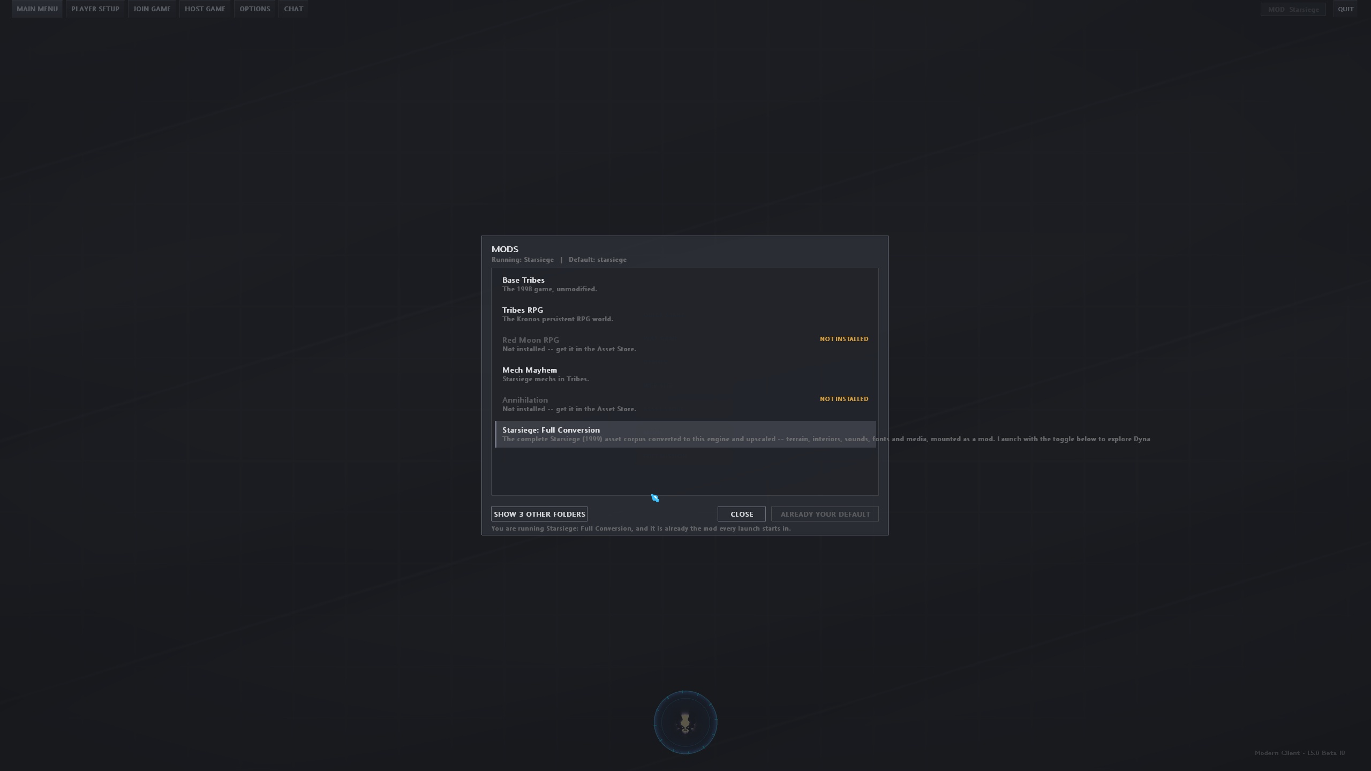Viewport: 1371px width, 771px height.
Task: Click the circular emblem icon at bottom
Action: (685, 723)
